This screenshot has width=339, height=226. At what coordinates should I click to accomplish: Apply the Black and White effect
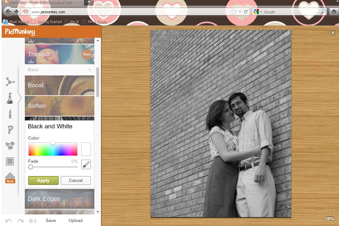(43, 180)
